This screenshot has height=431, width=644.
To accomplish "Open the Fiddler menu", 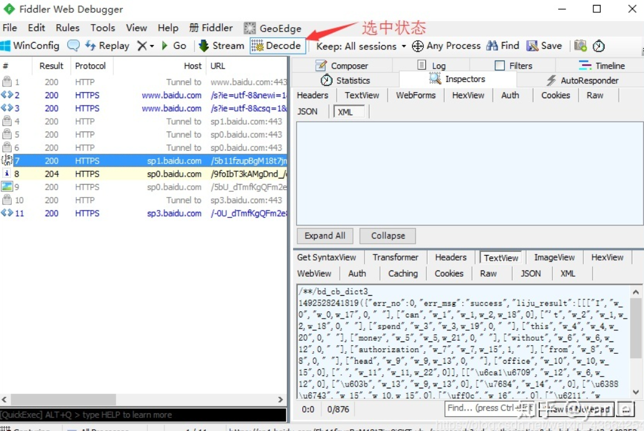I will [211, 28].
